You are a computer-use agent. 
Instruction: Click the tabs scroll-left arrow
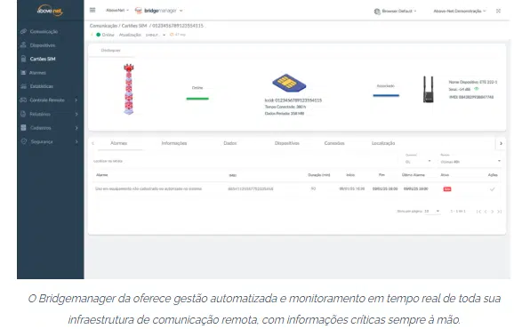(93, 143)
